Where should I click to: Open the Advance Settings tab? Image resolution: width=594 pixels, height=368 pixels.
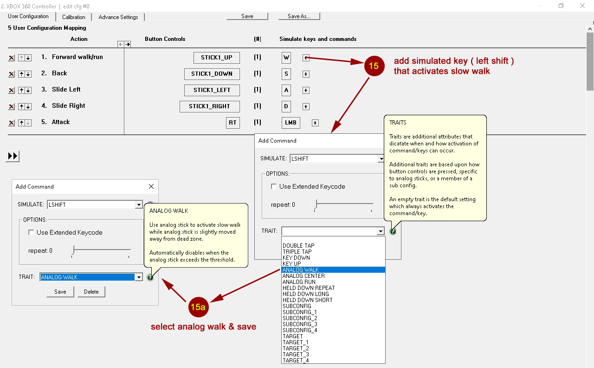click(x=118, y=17)
